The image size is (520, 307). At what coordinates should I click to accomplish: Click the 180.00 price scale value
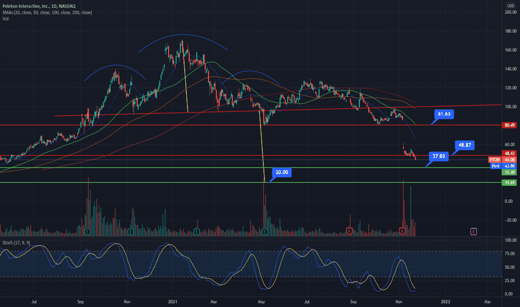coord(511,31)
